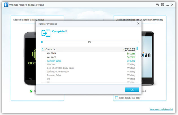
Task: Select the first wu coco contact row
Action: 88,53
